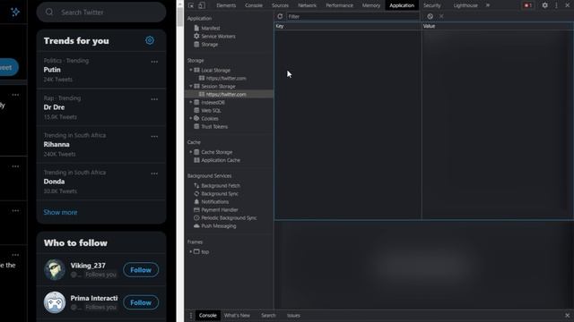Open Payment Handler item
The image size is (574, 322).
coord(219,209)
